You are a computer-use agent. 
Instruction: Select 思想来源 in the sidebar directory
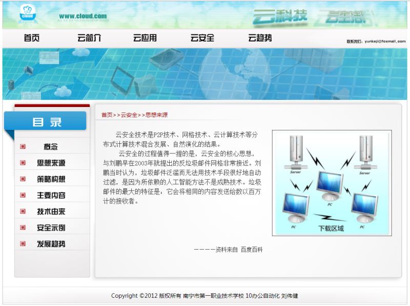[51, 163]
